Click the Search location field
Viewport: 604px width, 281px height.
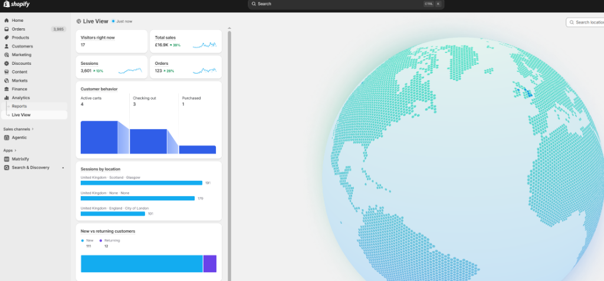[585, 22]
